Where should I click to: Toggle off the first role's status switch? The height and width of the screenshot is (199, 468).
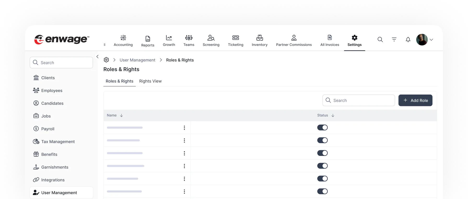click(322, 127)
